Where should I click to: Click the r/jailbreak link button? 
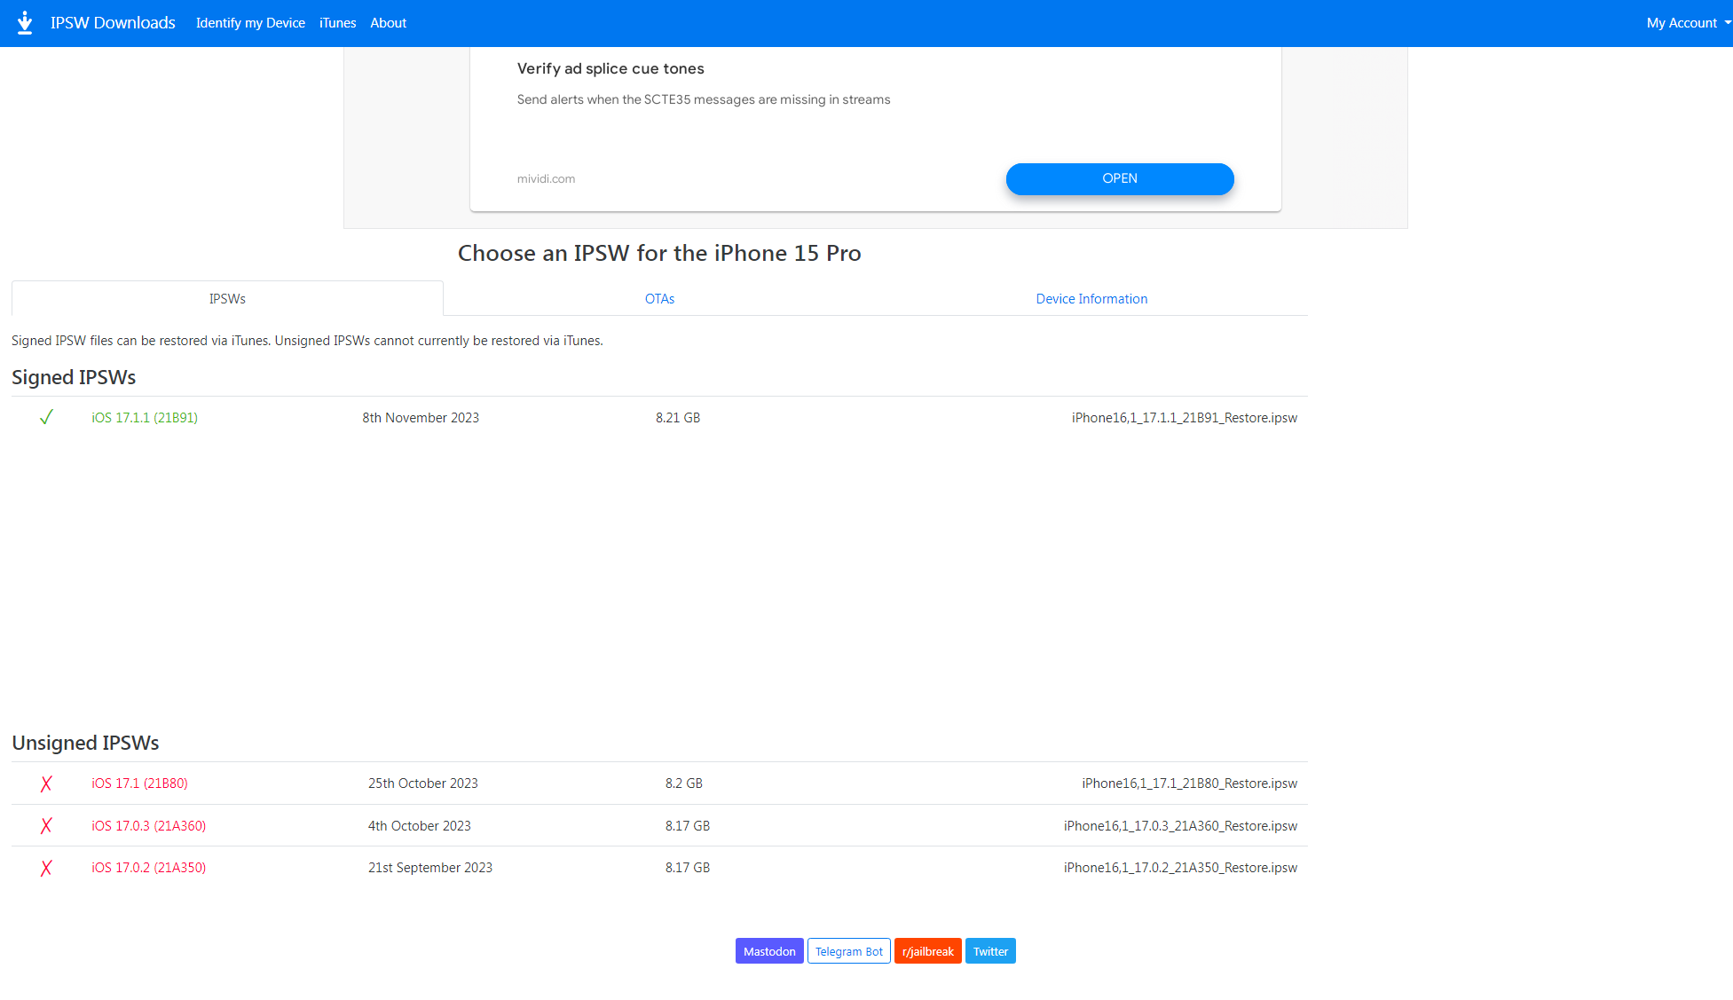(928, 951)
